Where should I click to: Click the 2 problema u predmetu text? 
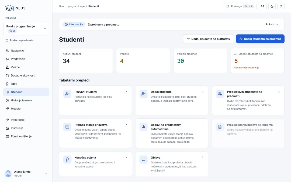tap(103, 25)
